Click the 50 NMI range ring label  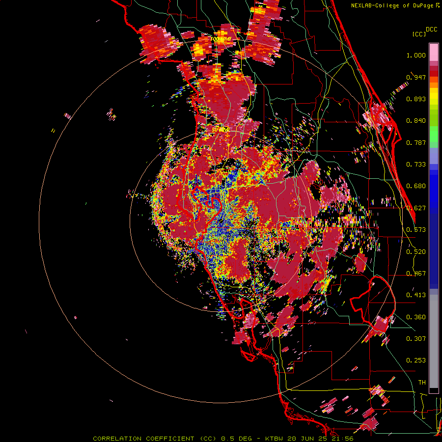point(221,130)
